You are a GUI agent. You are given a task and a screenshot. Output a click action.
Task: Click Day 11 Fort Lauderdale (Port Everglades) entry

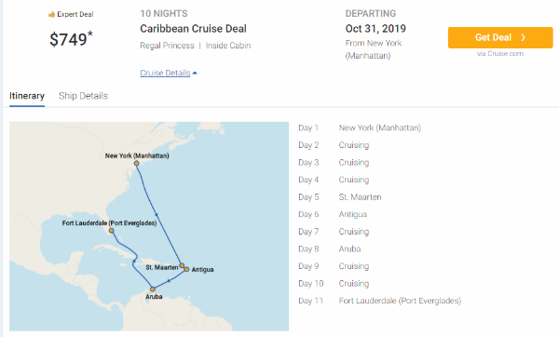click(380, 301)
